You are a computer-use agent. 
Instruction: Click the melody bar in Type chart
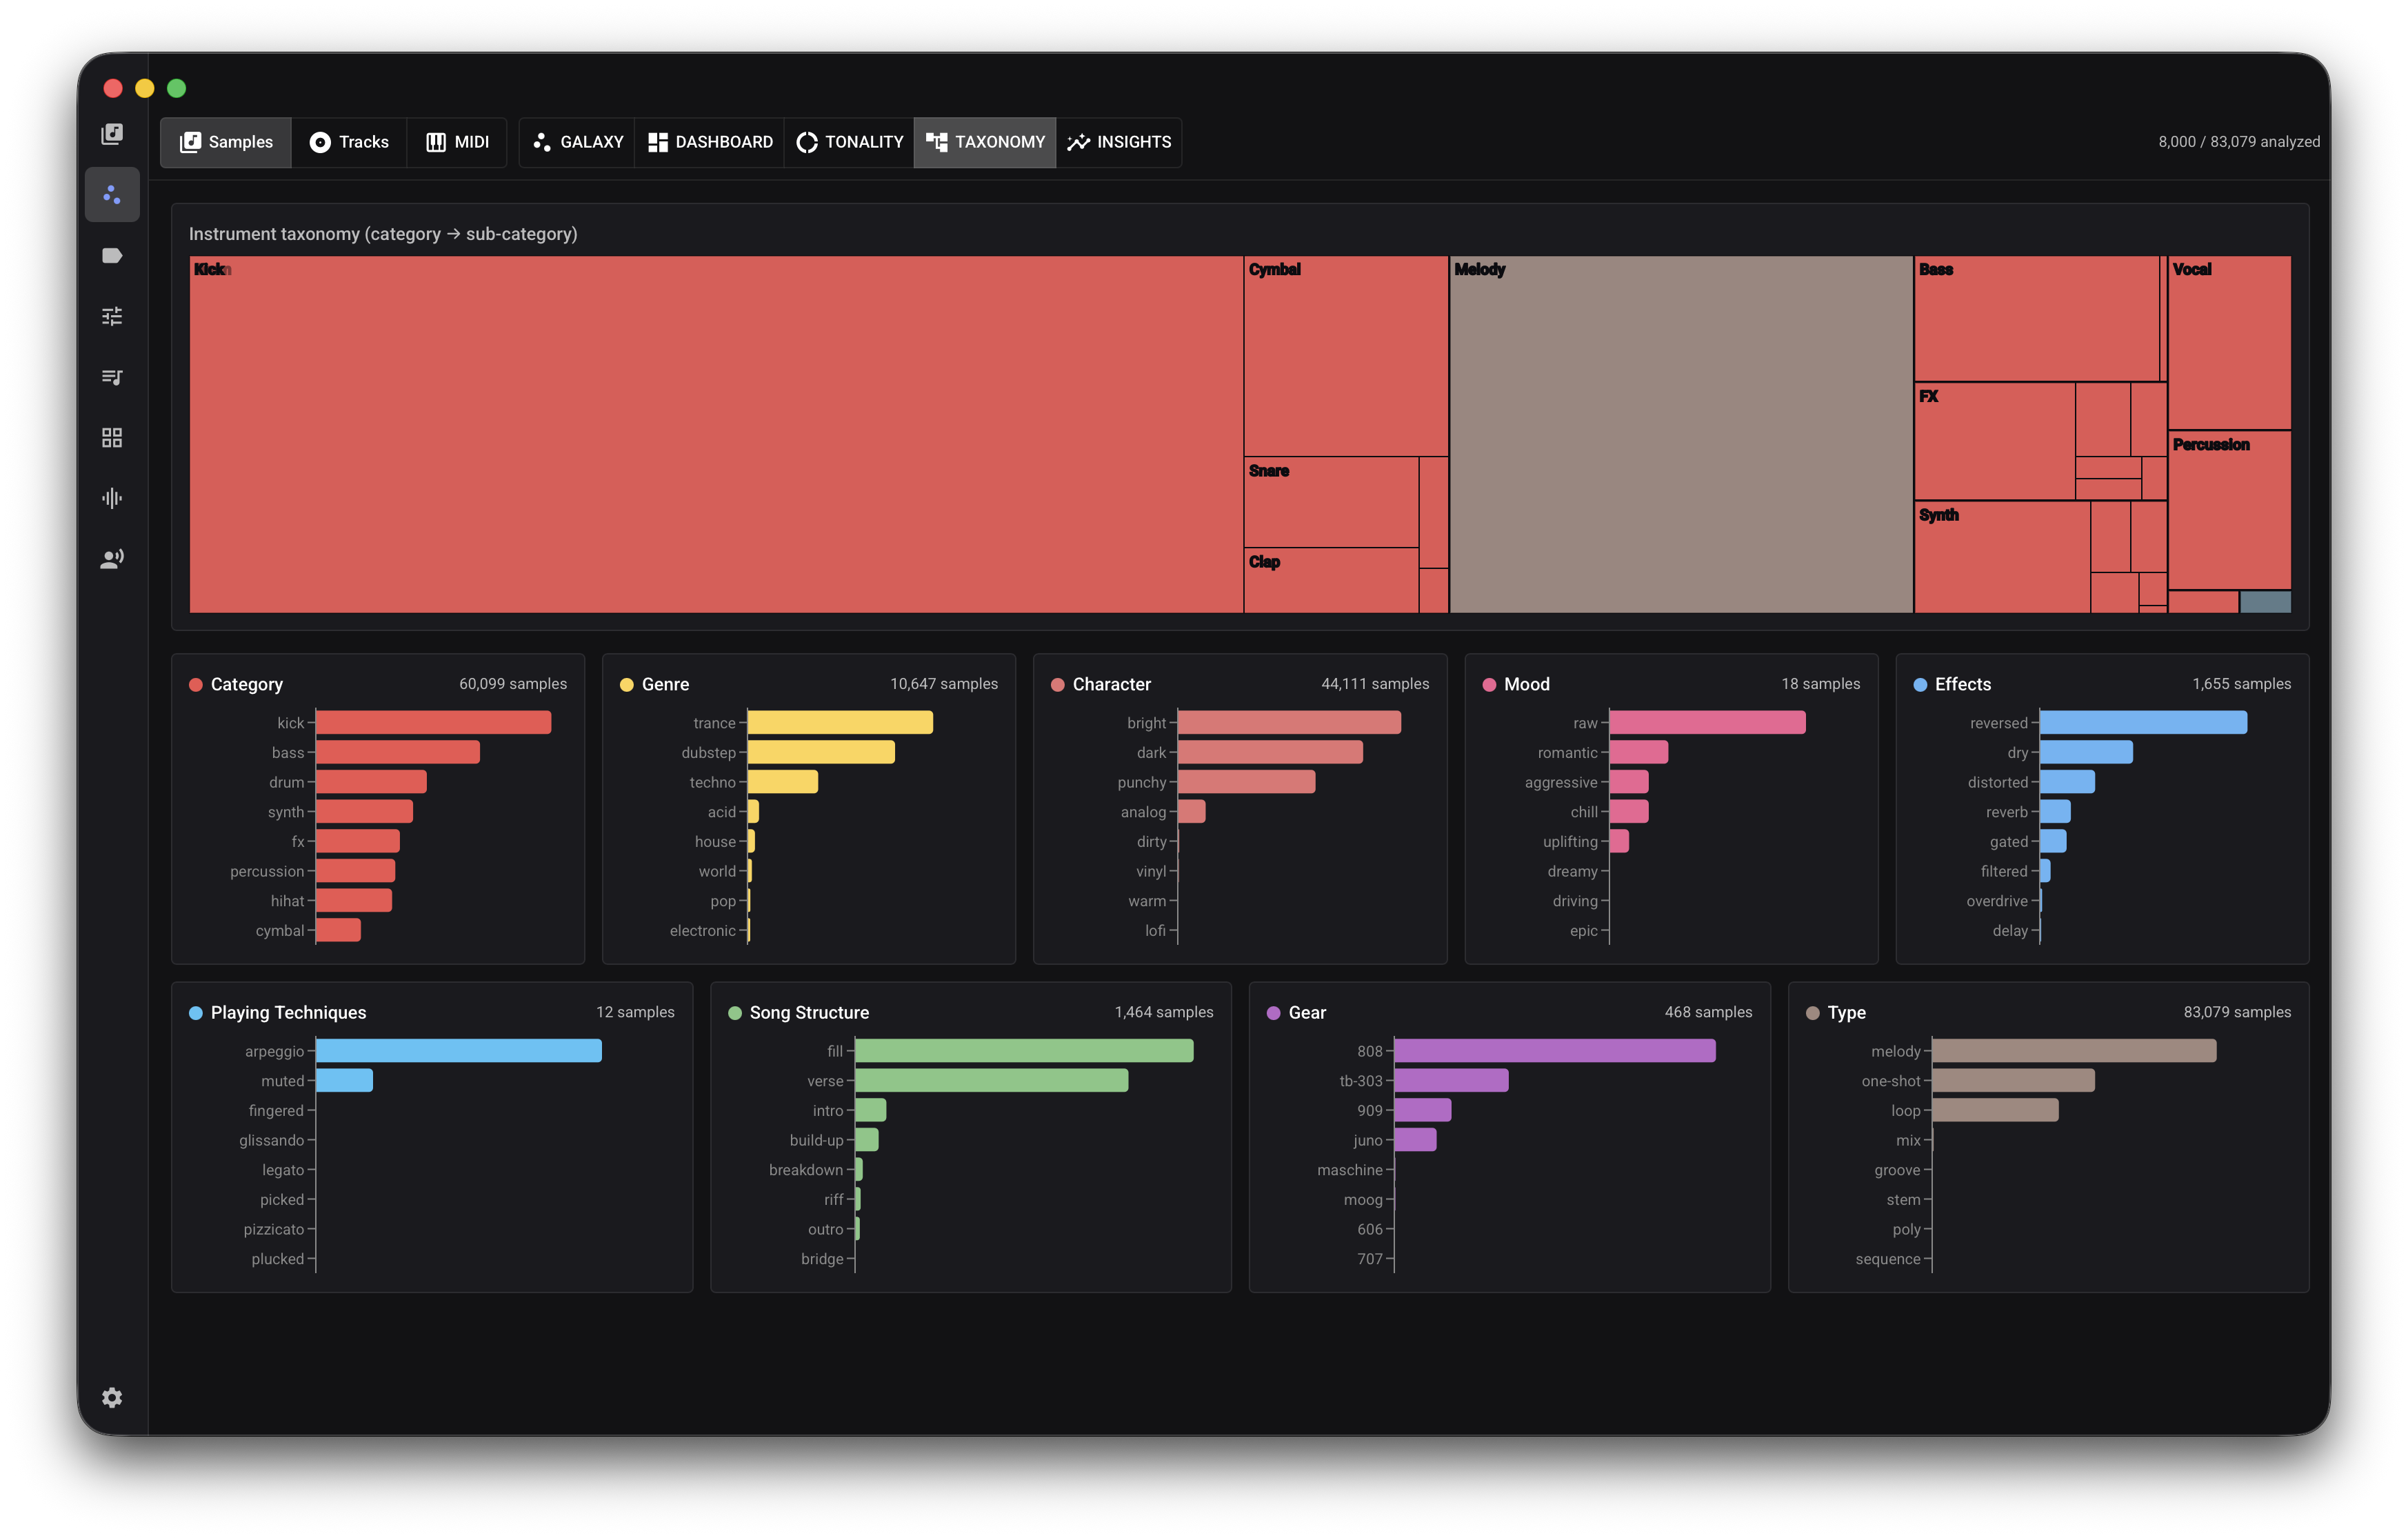tap(2075, 1050)
